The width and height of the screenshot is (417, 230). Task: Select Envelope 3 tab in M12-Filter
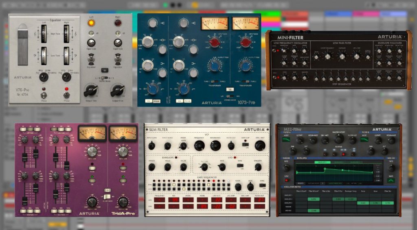356,162
